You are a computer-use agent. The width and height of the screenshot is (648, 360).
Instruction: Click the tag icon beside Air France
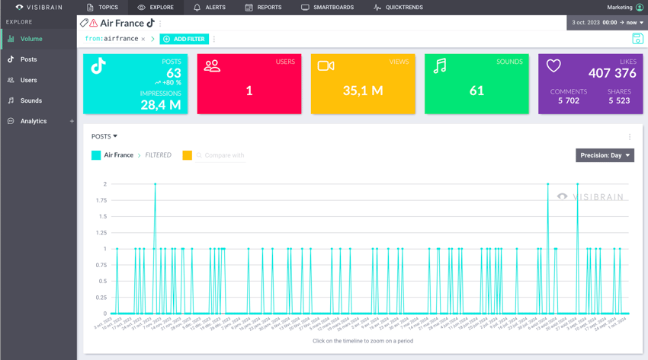tap(84, 23)
